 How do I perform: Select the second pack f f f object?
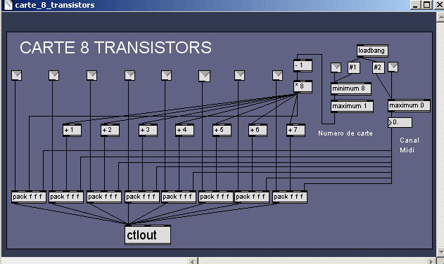click(x=66, y=197)
